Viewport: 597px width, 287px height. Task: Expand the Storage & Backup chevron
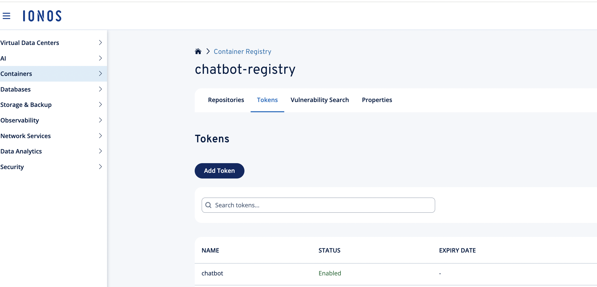101,105
